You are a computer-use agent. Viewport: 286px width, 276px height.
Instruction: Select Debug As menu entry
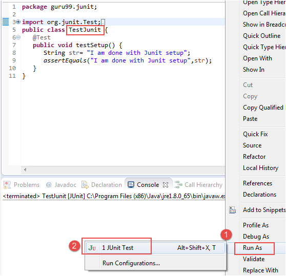256,237
